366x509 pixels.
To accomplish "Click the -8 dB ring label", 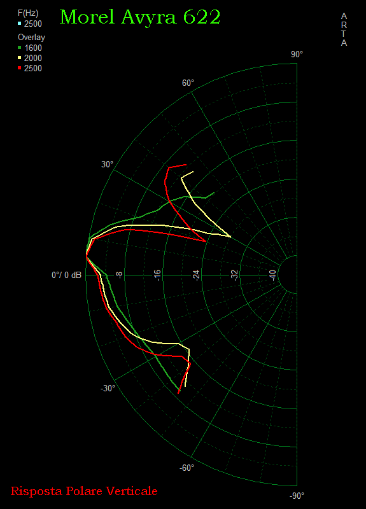I will tap(119, 275).
